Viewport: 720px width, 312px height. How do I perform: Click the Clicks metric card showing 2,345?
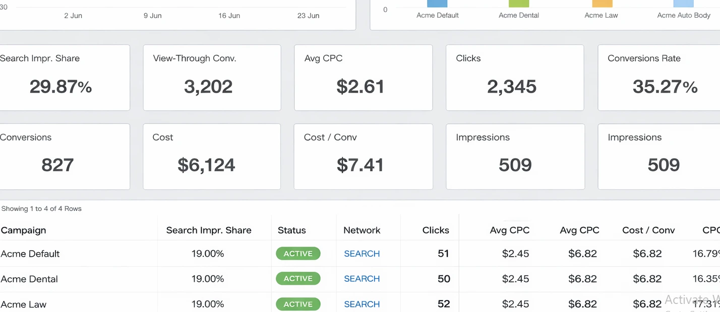pyautogui.click(x=514, y=77)
